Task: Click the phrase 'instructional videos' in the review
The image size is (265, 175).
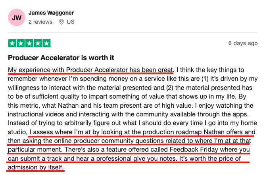Action: click(36, 114)
